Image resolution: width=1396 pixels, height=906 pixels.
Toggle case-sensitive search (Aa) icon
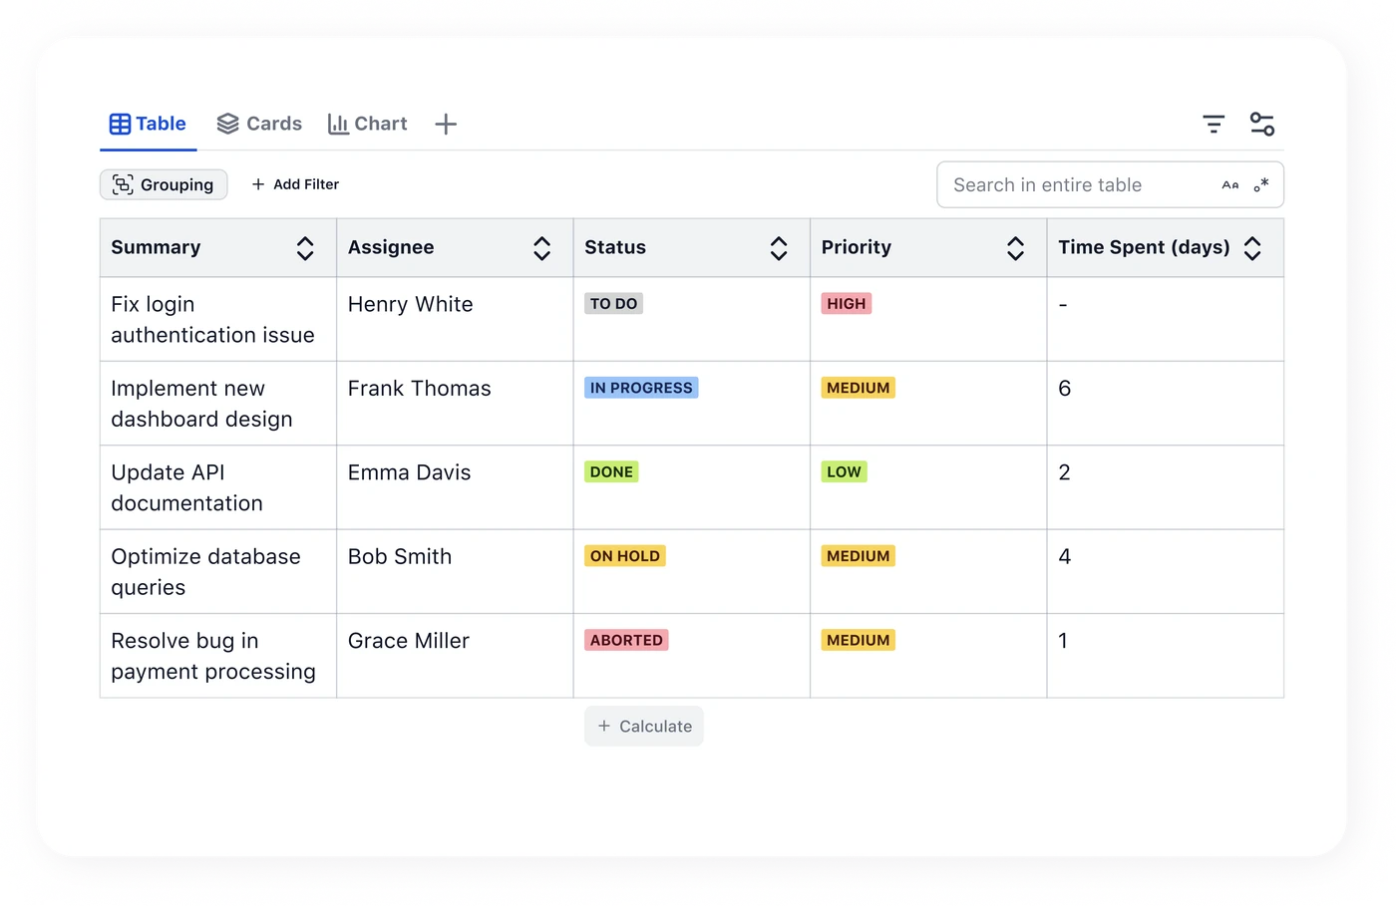(x=1230, y=185)
